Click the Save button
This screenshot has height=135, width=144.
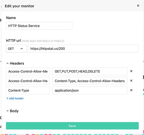tap(72, 126)
